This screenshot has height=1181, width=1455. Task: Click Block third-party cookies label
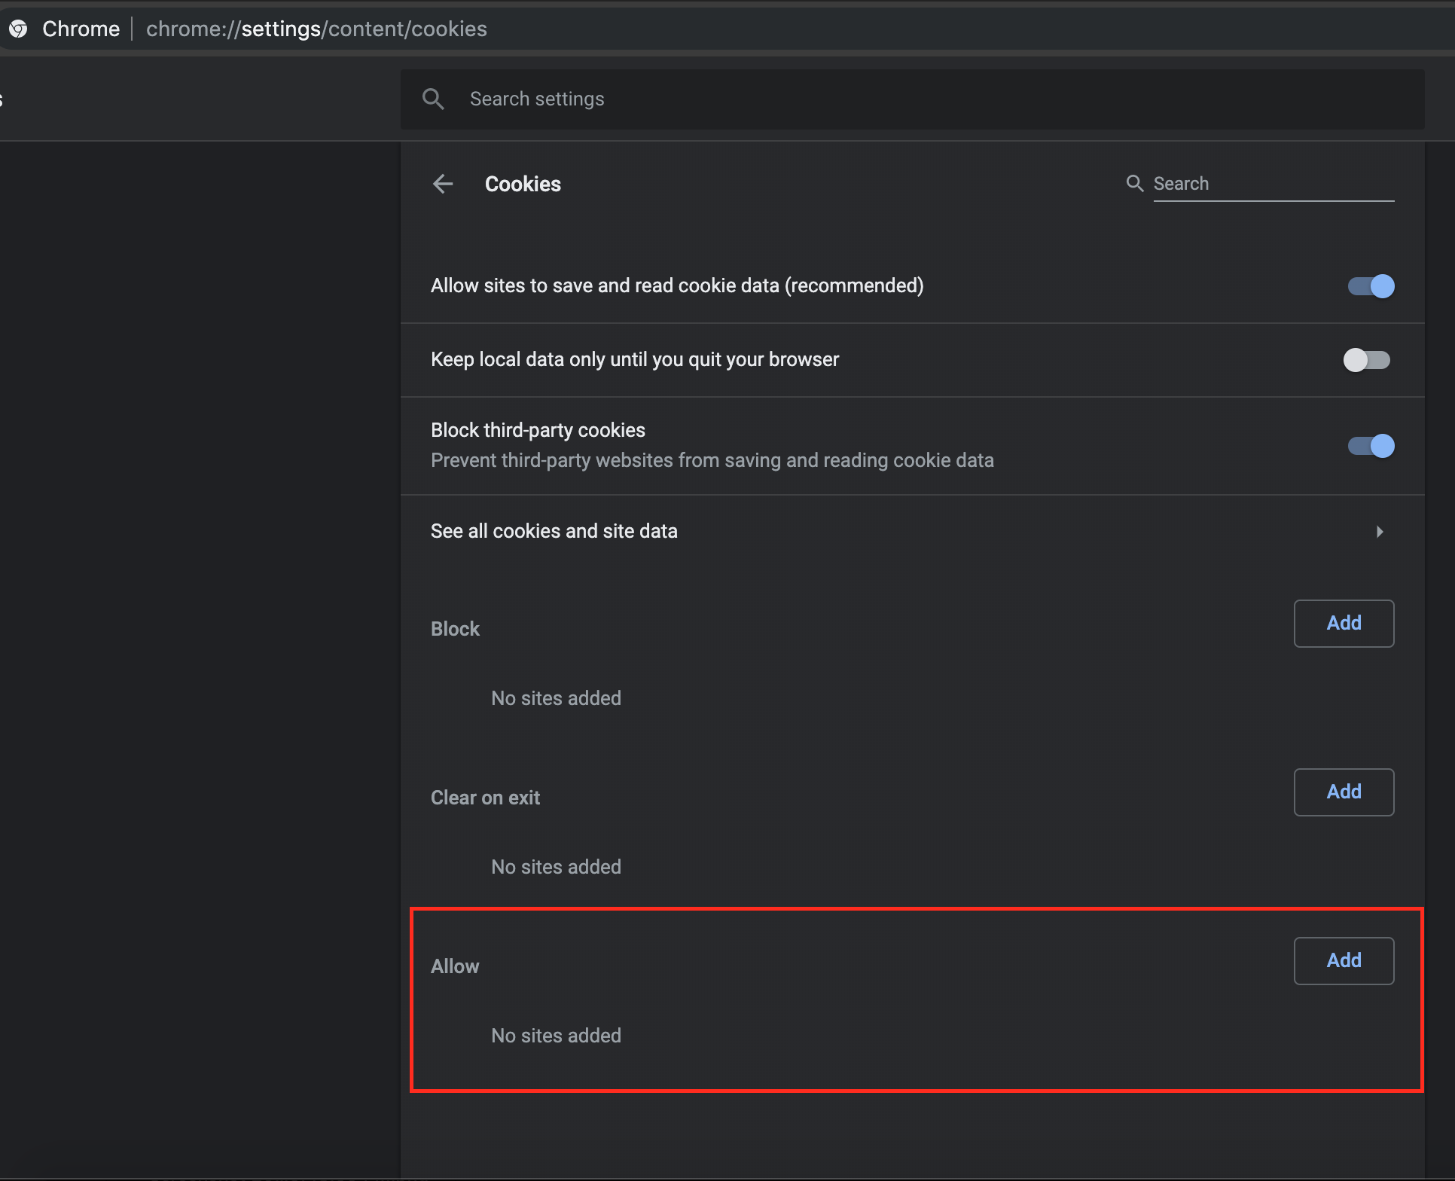[538, 430]
